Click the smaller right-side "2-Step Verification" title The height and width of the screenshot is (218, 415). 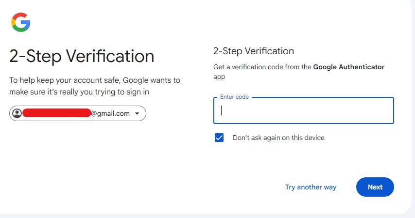[x=254, y=51]
